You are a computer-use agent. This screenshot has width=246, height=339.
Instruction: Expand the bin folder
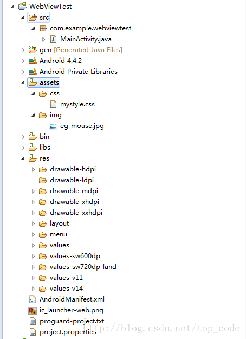pos(23,137)
